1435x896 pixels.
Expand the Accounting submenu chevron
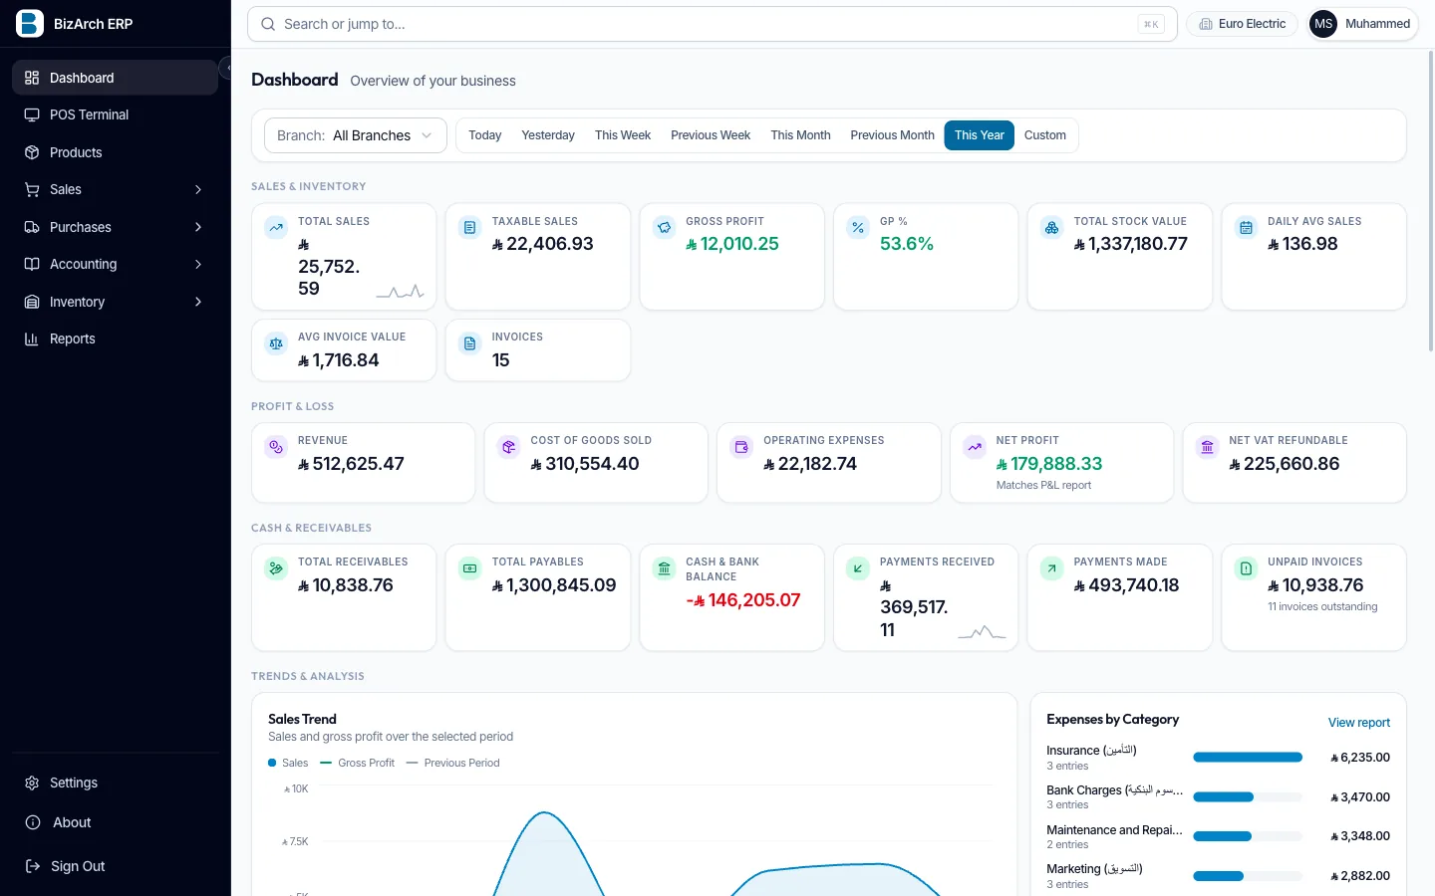tap(198, 264)
